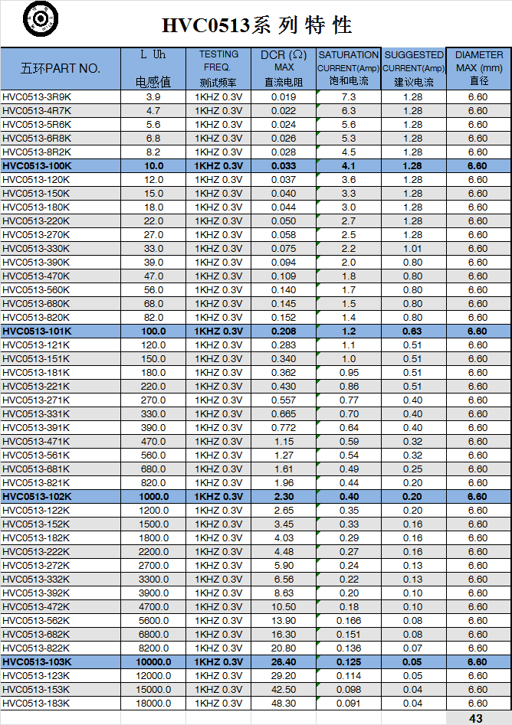Select the L Uh 电感值 column header
512x725 pixels.
click(153, 68)
